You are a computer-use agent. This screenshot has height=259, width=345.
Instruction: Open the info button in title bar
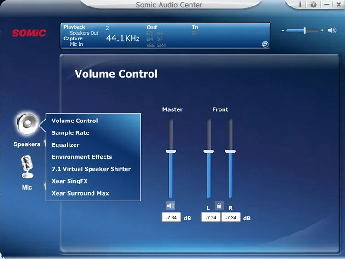300,5
